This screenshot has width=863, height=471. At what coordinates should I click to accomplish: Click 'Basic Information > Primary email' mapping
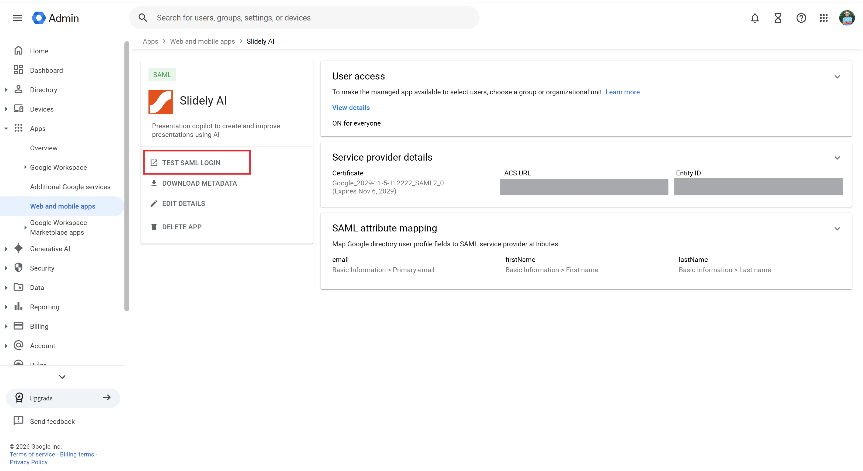pos(383,270)
